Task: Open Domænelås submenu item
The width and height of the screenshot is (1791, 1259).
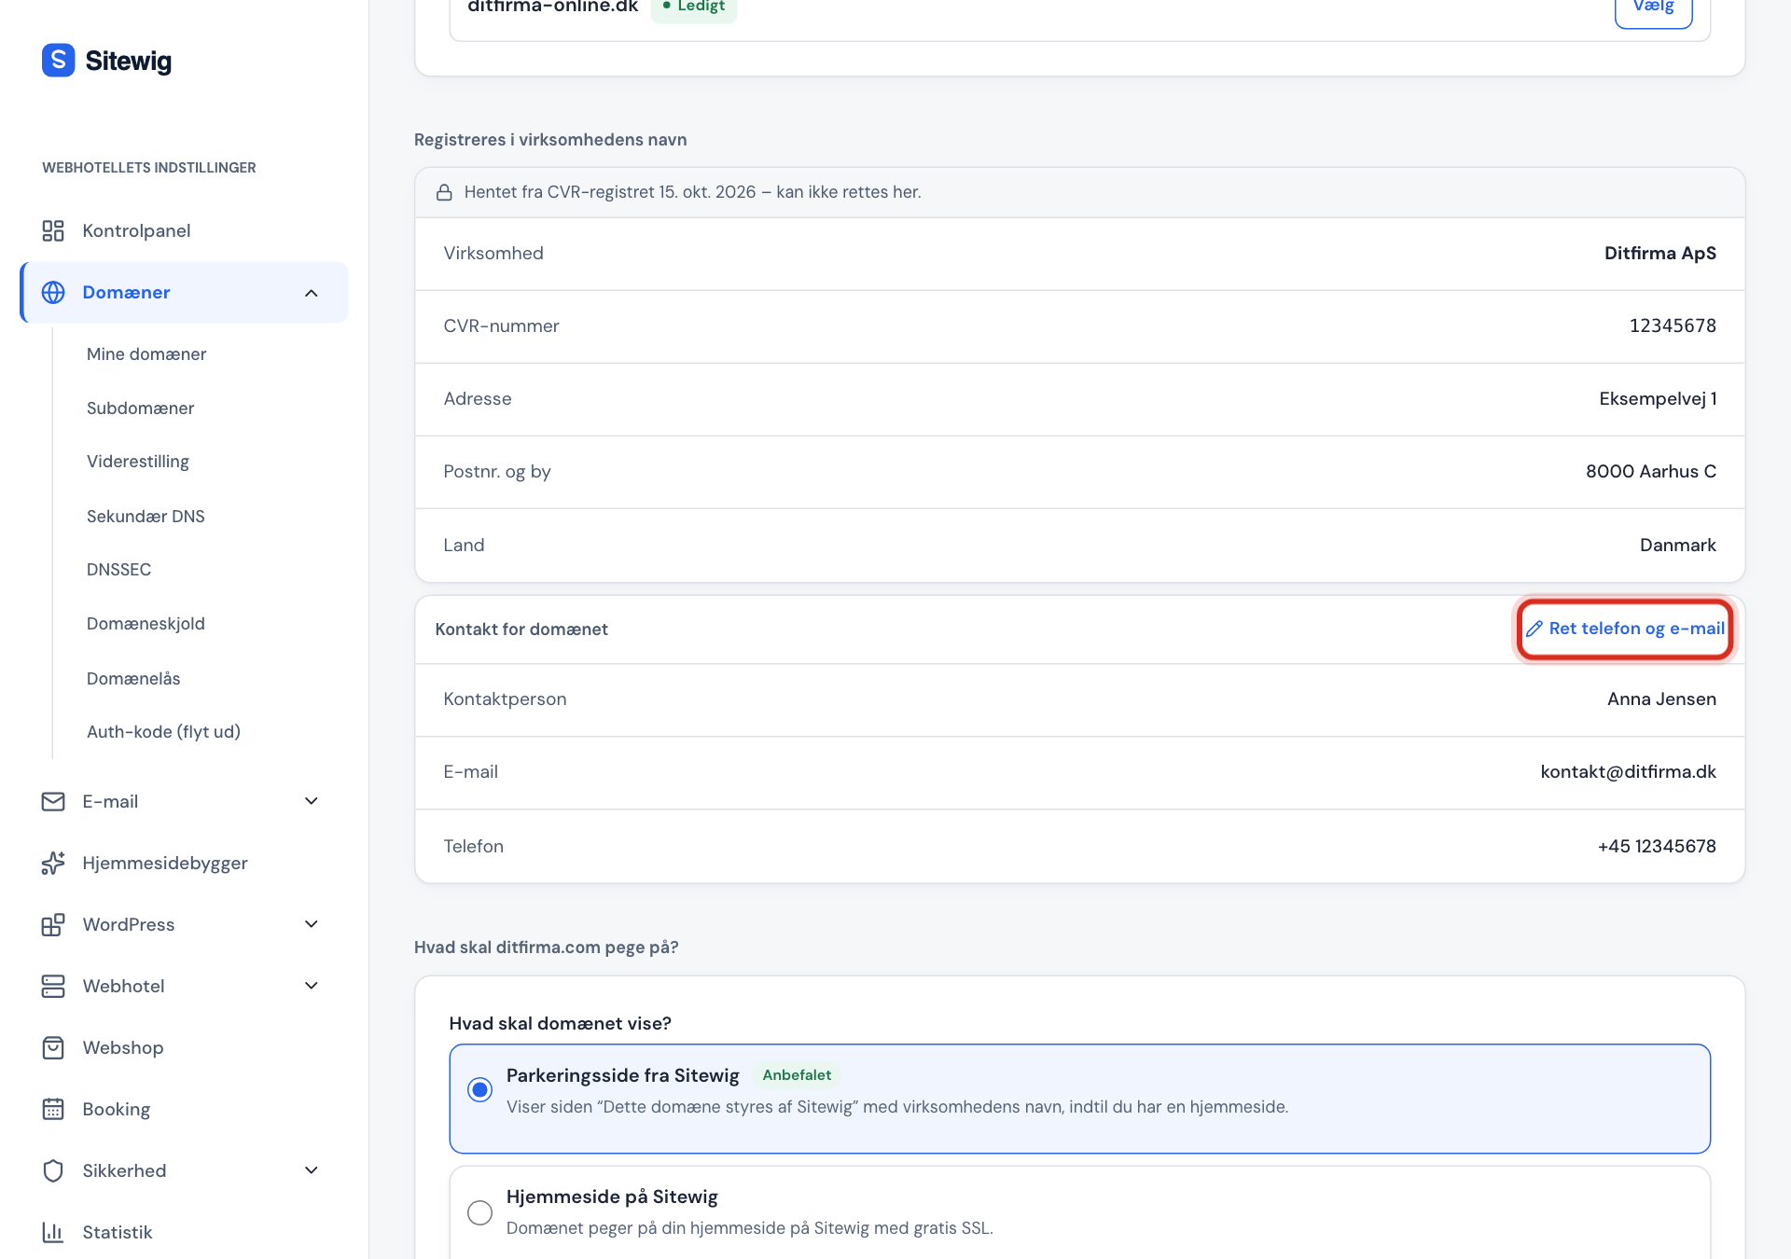Action: pyautogui.click(x=133, y=679)
